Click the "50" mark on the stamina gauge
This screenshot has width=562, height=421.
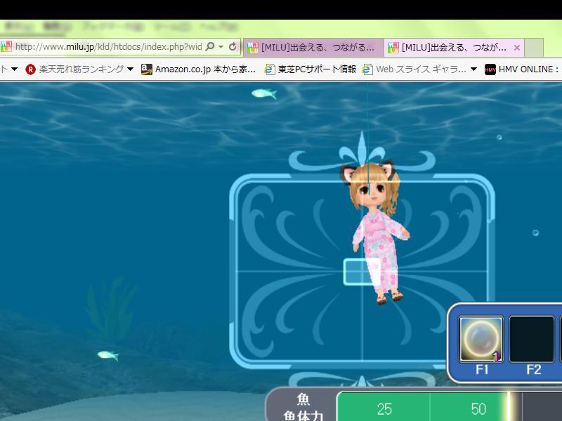pos(478,409)
